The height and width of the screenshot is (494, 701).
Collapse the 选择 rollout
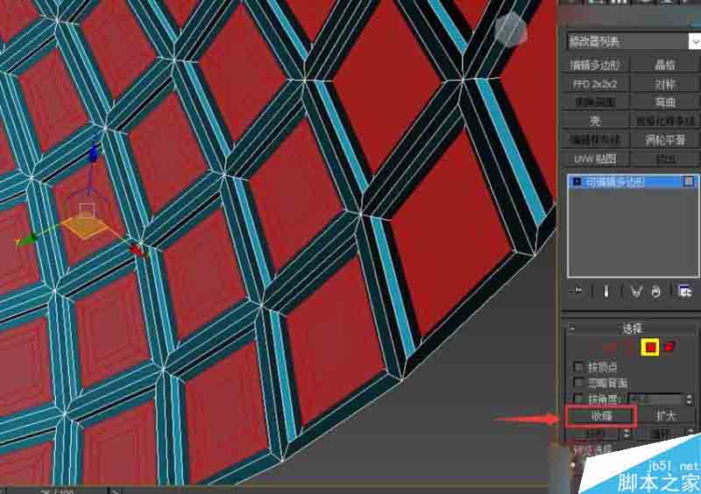pyautogui.click(x=632, y=329)
